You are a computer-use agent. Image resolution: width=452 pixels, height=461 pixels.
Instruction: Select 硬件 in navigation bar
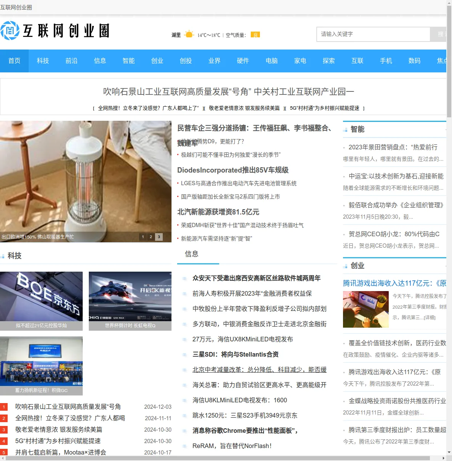coord(243,61)
